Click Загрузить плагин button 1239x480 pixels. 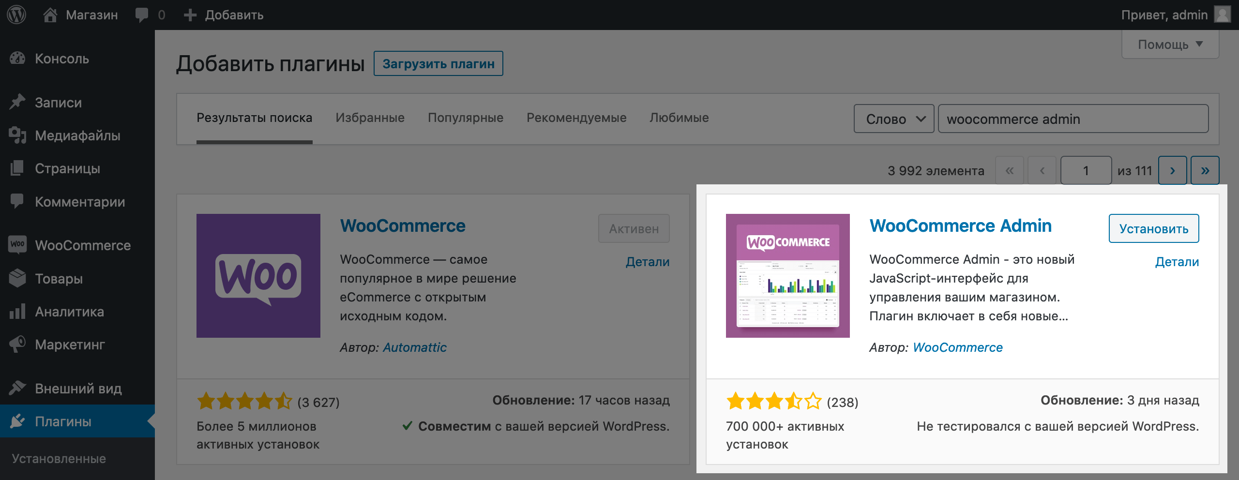438,63
